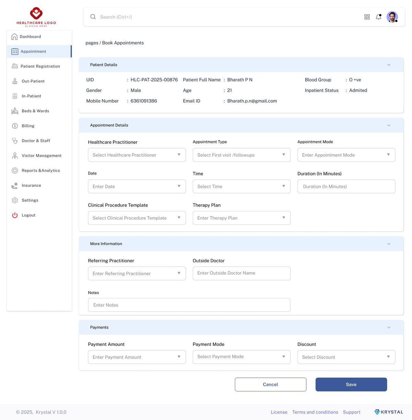
Task: Click the Cancel button
Action: (x=271, y=385)
